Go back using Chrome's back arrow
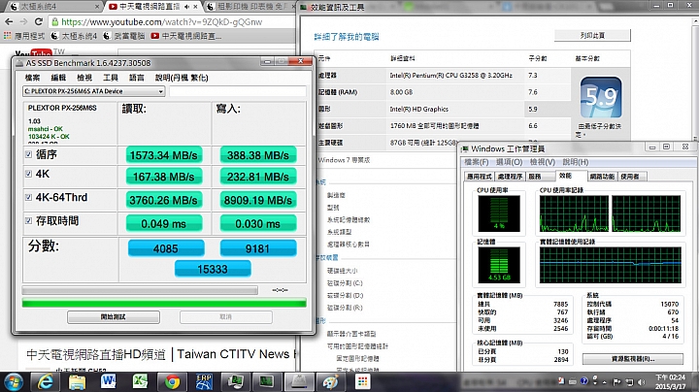The image size is (699, 392). (x=9, y=21)
